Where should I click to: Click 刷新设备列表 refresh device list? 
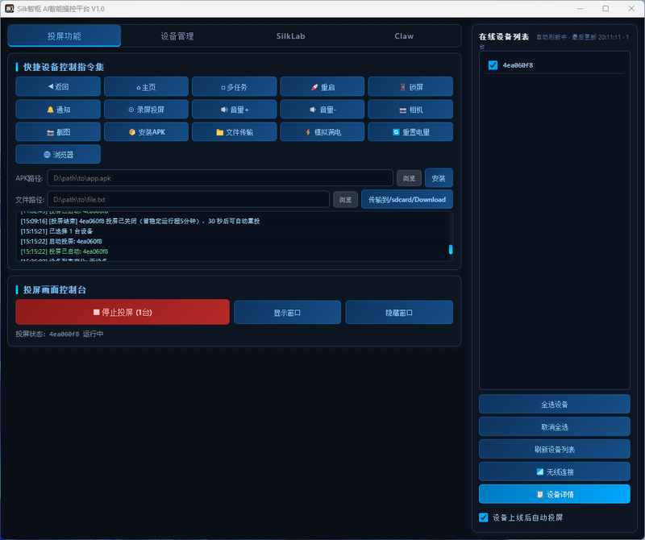(x=554, y=449)
